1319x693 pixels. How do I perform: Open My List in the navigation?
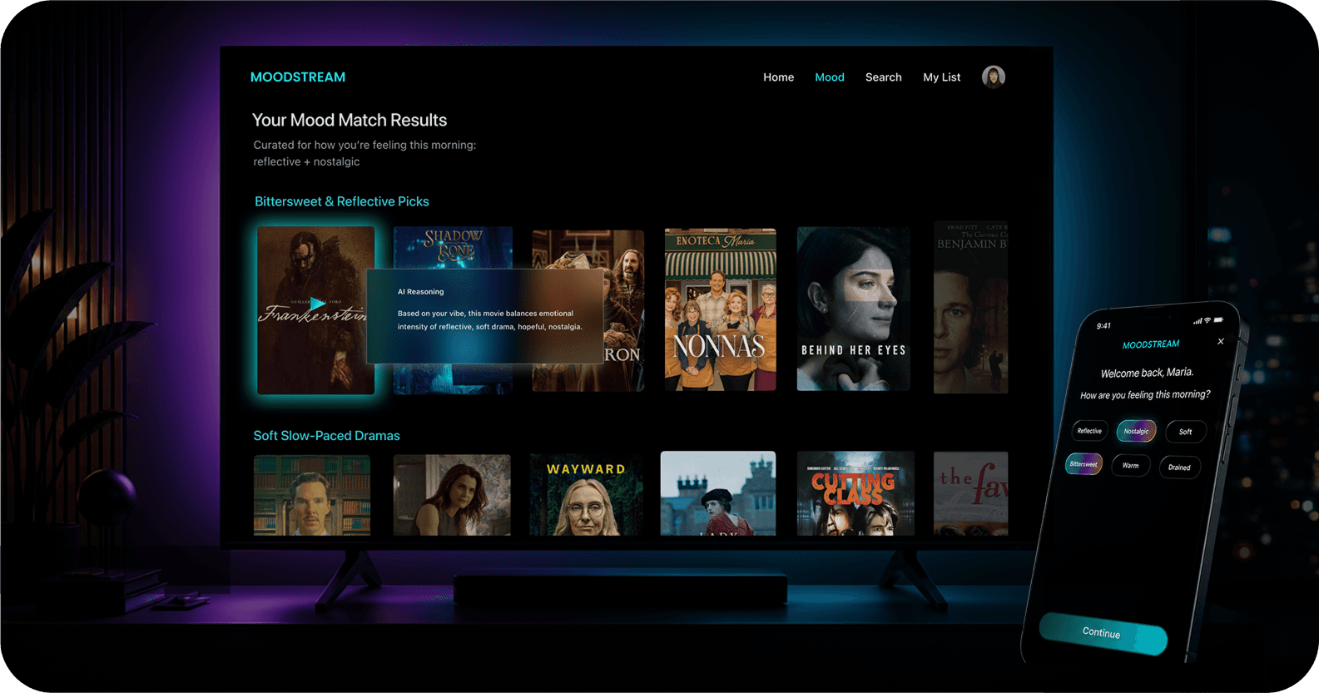coord(942,77)
